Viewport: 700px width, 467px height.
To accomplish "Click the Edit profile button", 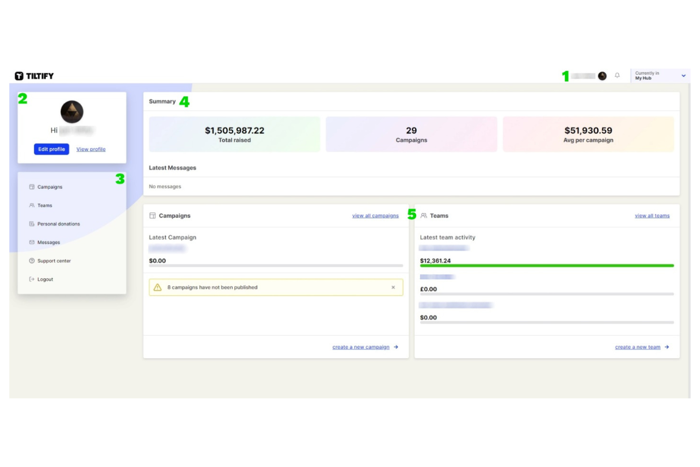I will coord(51,149).
